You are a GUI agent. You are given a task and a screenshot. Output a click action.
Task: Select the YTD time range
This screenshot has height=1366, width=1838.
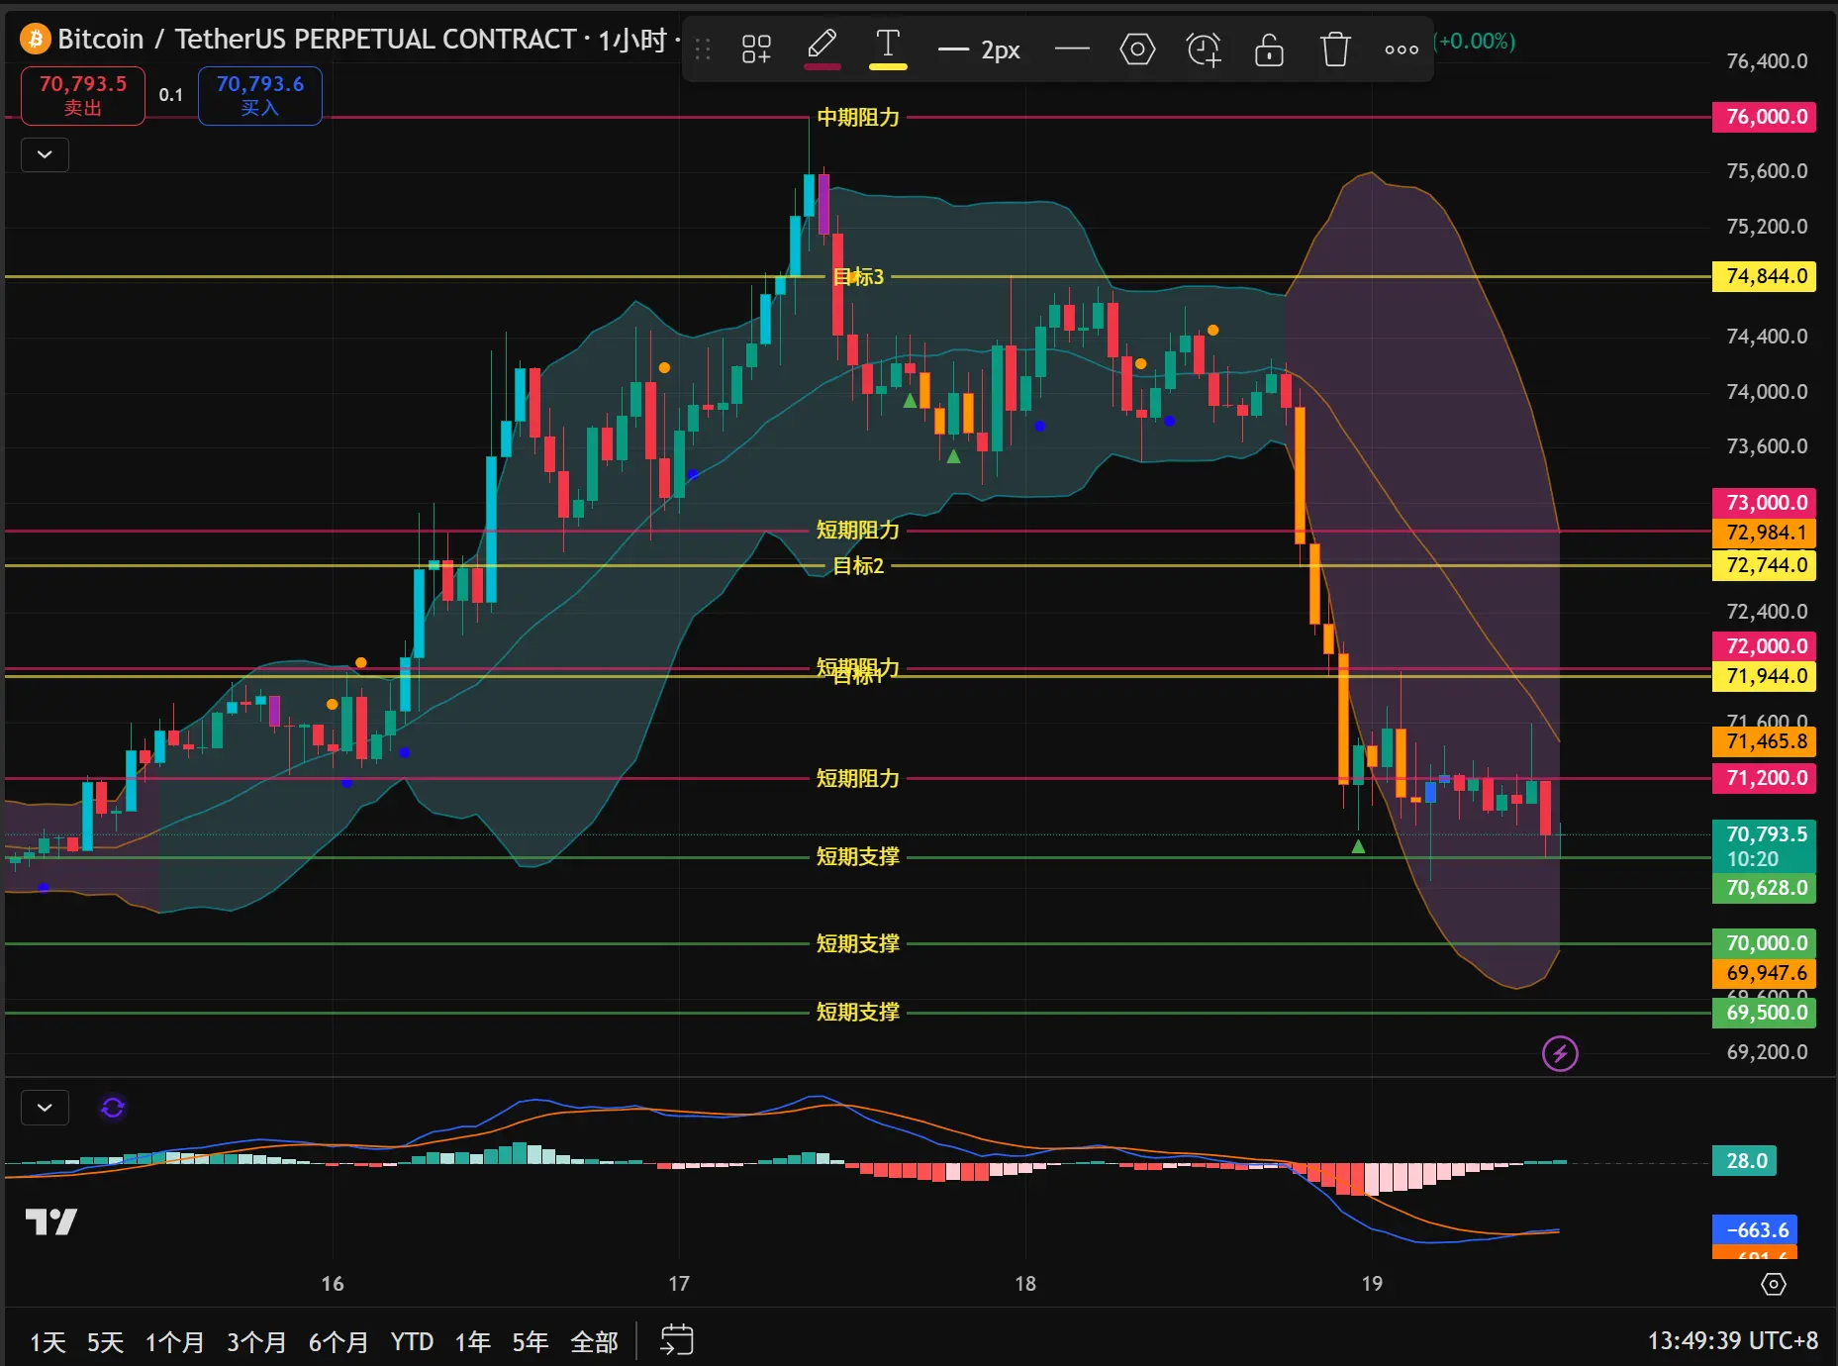click(x=412, y=1342)
